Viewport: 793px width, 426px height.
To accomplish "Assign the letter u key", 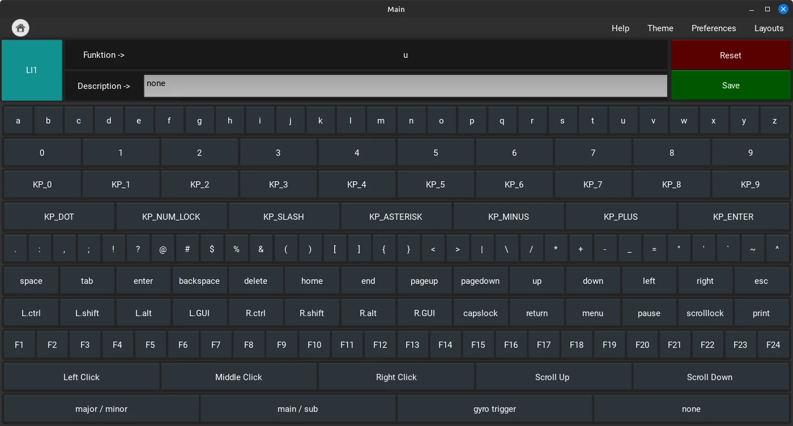I will coord(623,120).
